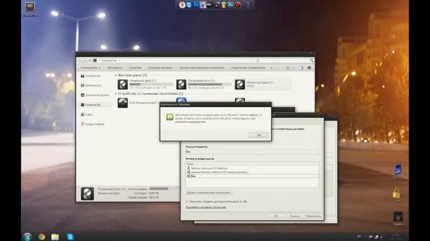The width and height of the screenshot is (430, 241).
Task: Toggle the replace owner on subcontainers checkbox
Action: click(x=187, y=202)
